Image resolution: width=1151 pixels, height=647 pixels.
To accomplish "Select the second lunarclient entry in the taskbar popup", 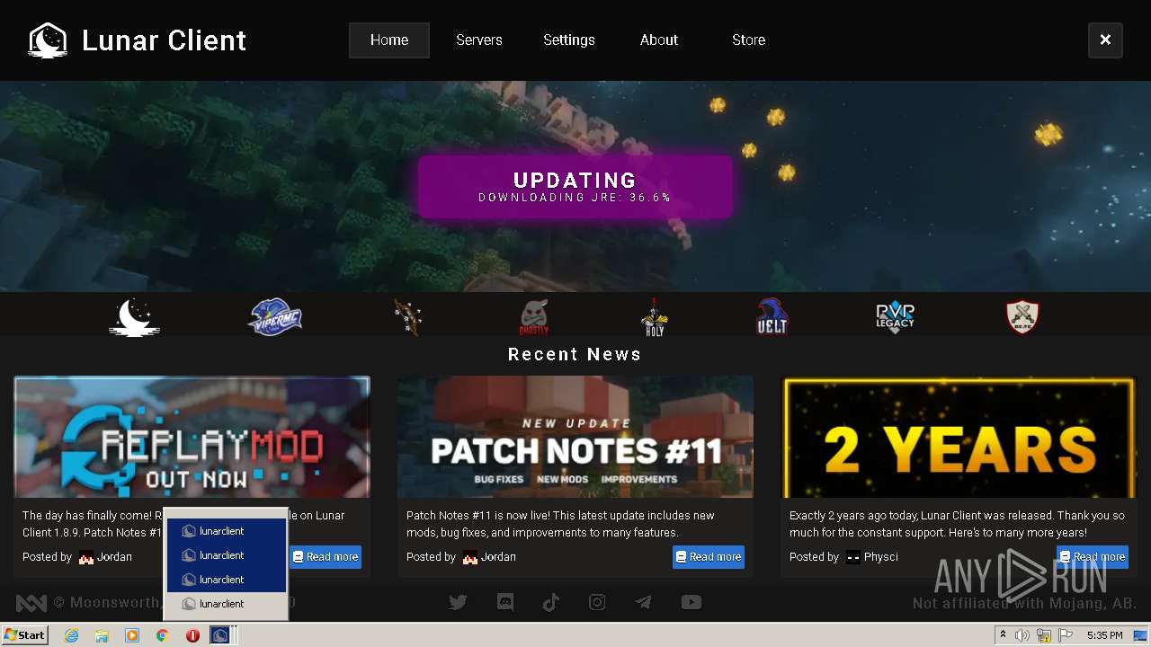I will tap(226, 555).
